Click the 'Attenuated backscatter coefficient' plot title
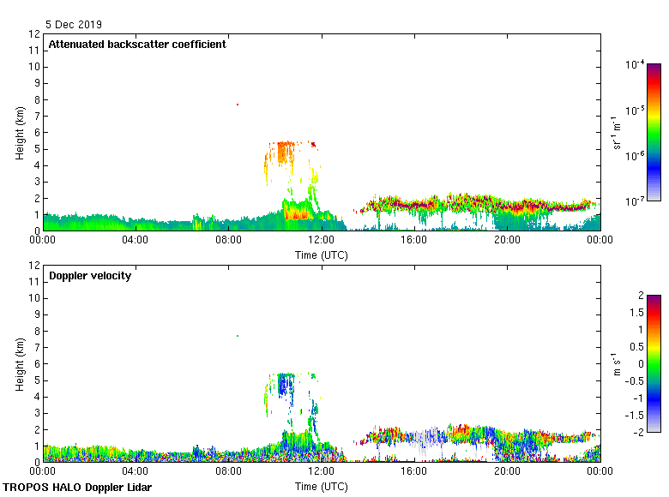 tap(137, 45)
